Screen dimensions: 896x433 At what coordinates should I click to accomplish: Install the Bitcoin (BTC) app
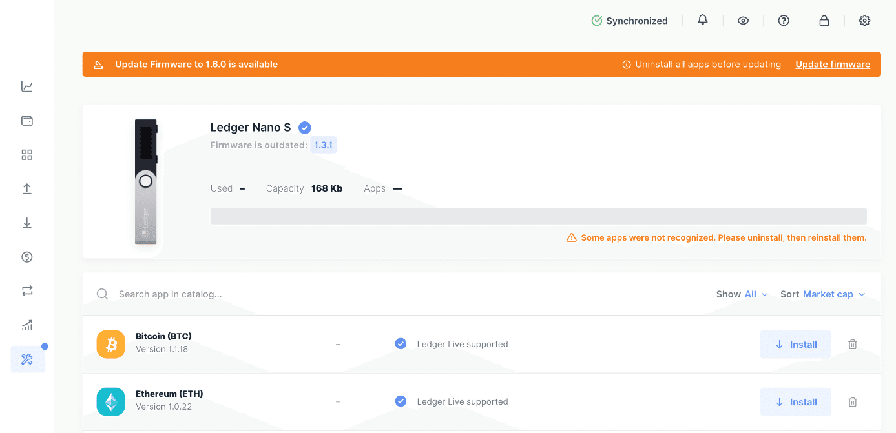pos(796,345)
